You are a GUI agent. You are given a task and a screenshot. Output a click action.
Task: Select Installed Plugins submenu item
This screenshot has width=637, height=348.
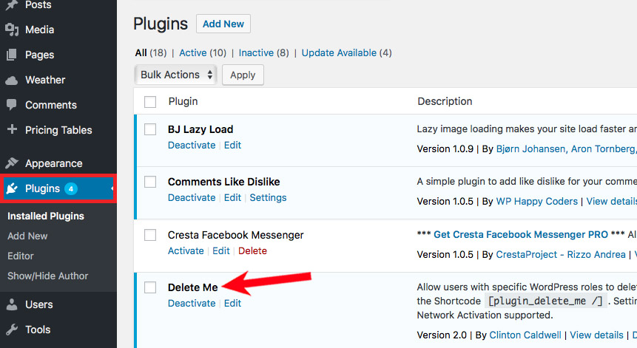pos(46,216)
